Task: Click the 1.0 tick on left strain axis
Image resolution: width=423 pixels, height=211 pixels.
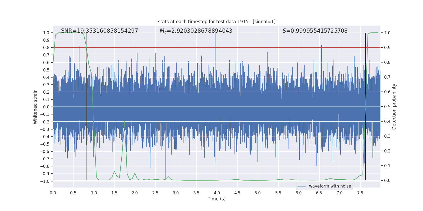Action: (46, 33)
